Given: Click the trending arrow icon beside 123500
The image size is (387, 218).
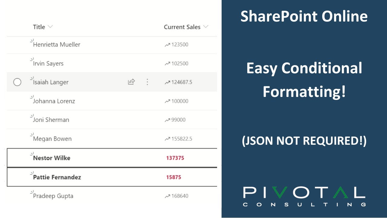Looking at the screenshot, I should coord(167,45).
